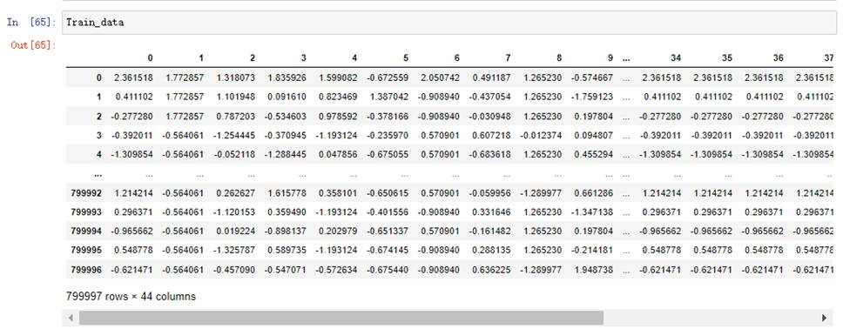Click the horizontal scrollbar thumb

pyautogui.click(x=341, y=318)
